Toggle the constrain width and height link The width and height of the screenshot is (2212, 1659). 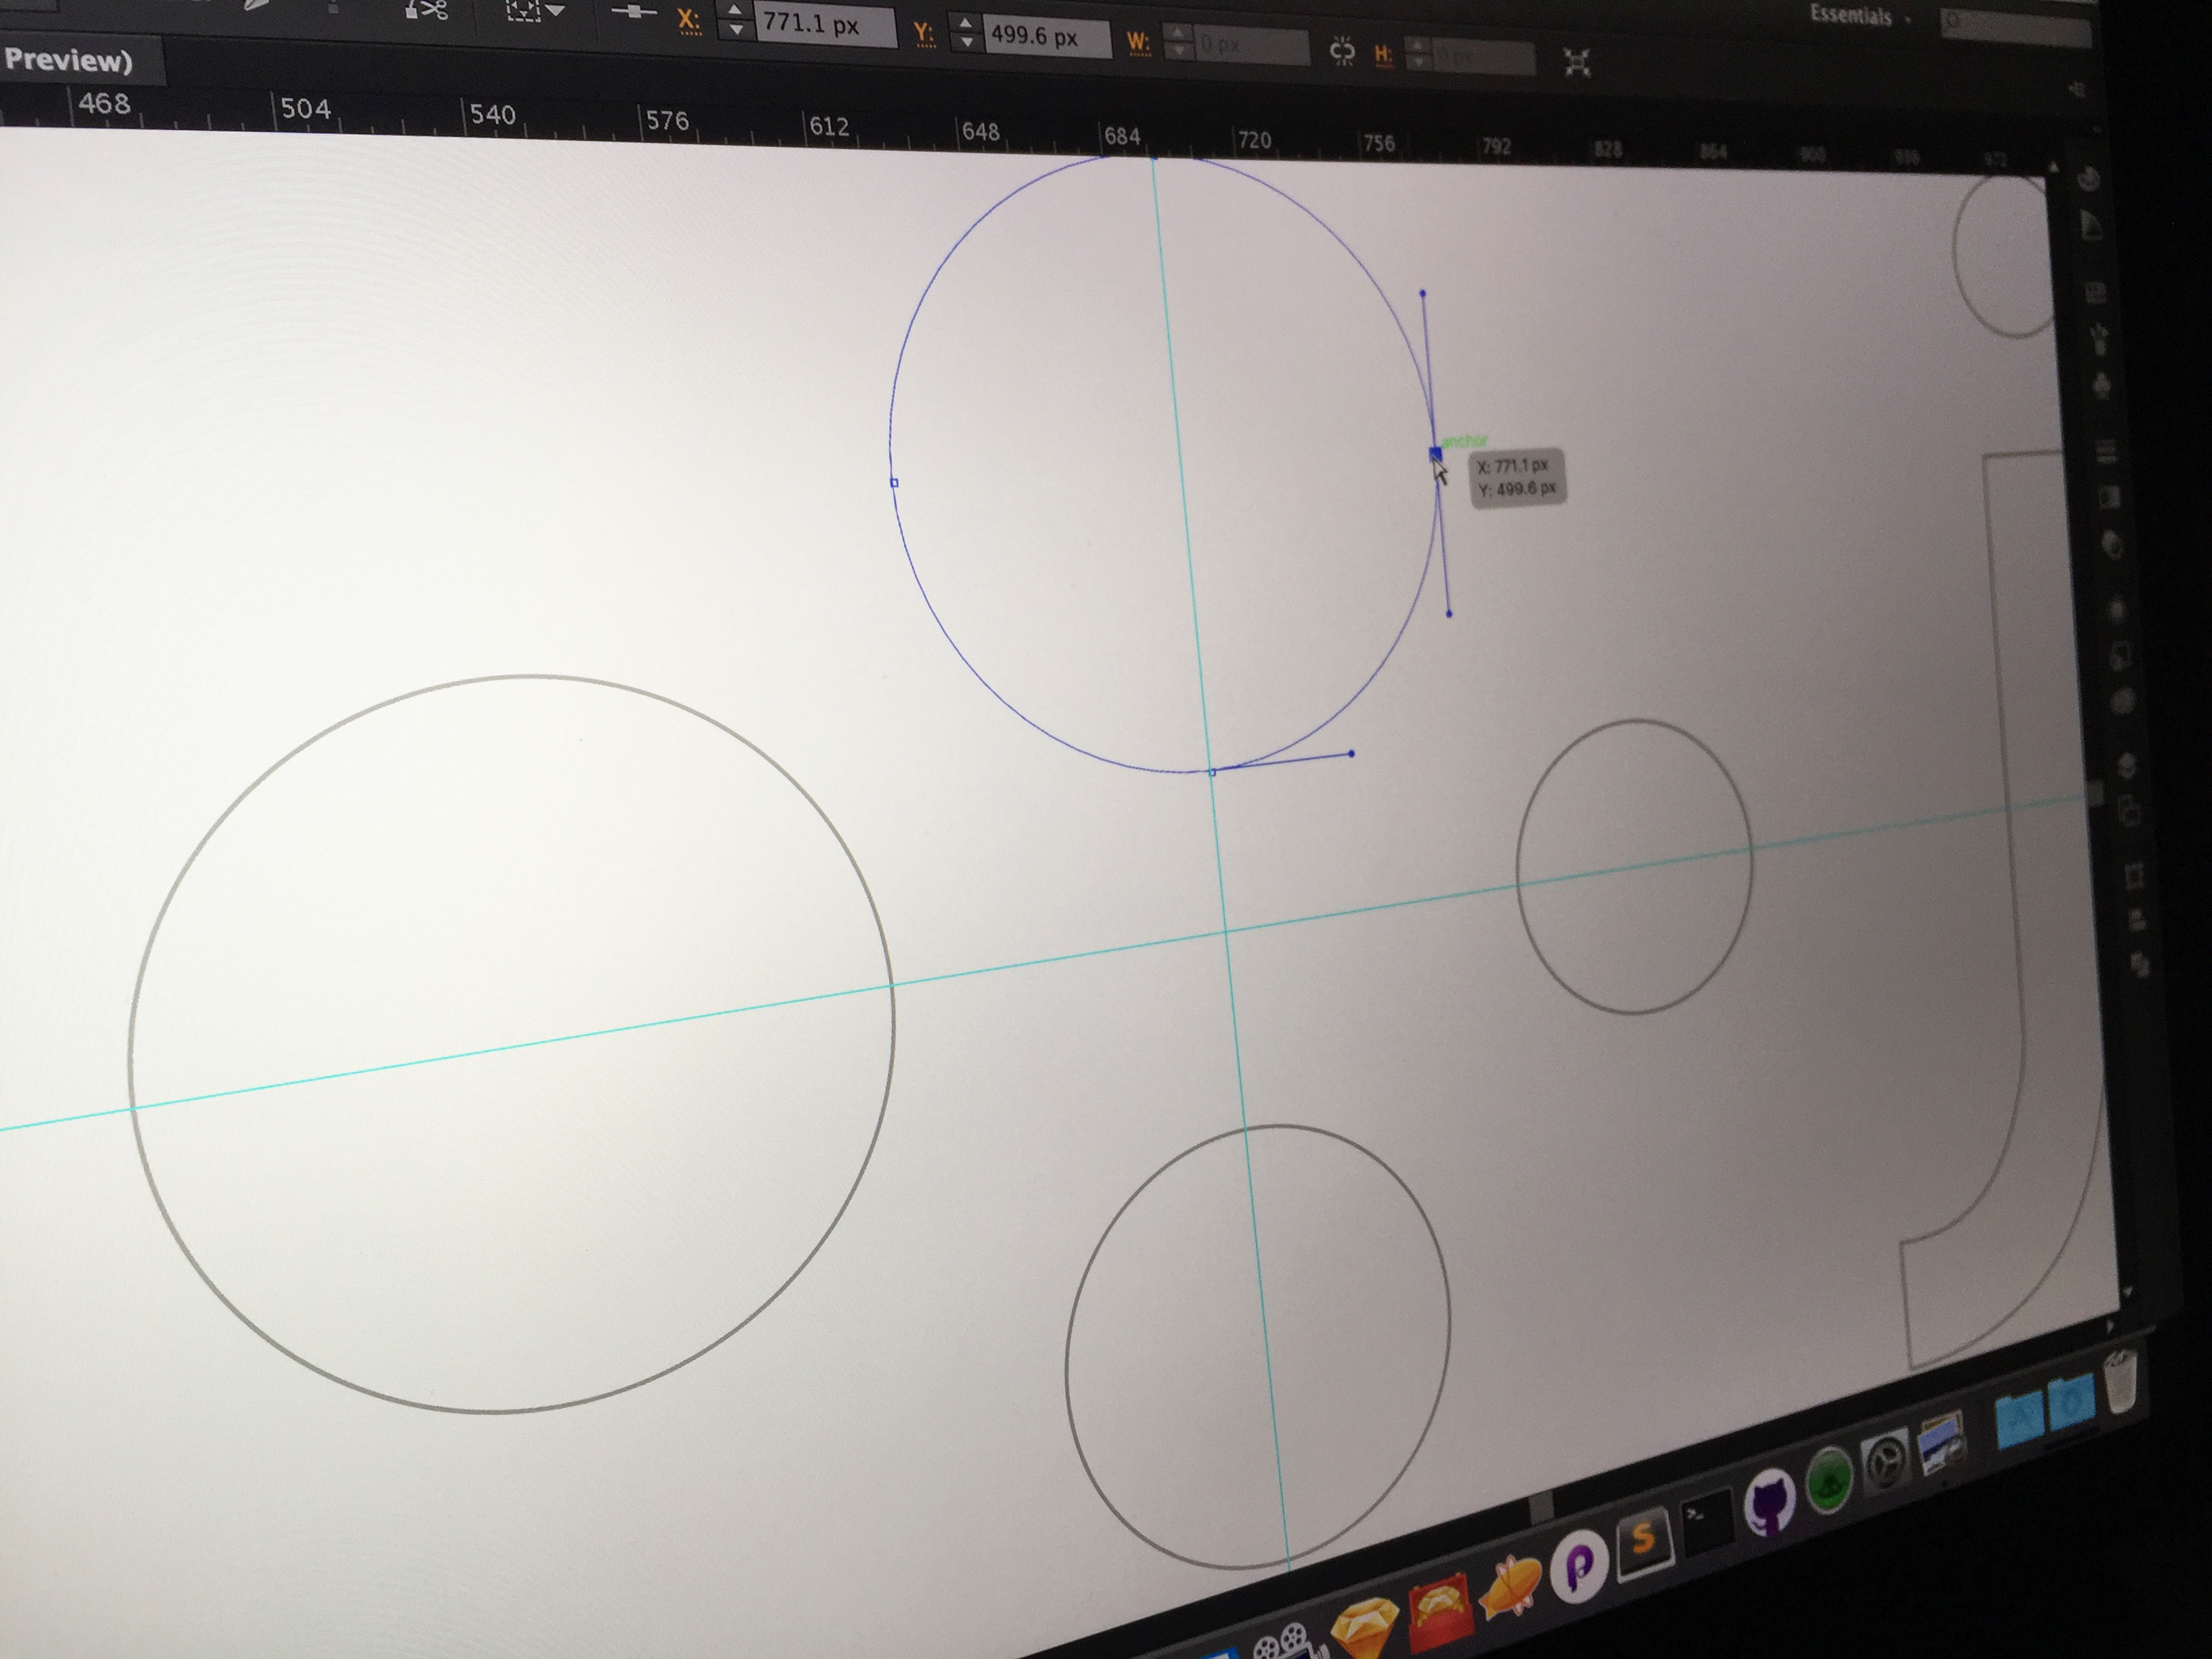(1342, 51)
